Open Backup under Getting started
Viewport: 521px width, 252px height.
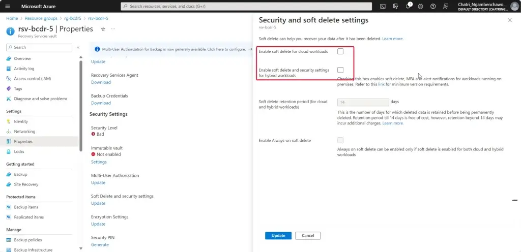[20, 174]
